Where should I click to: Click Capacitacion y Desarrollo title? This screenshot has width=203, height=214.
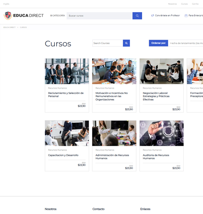click(63, 155)
